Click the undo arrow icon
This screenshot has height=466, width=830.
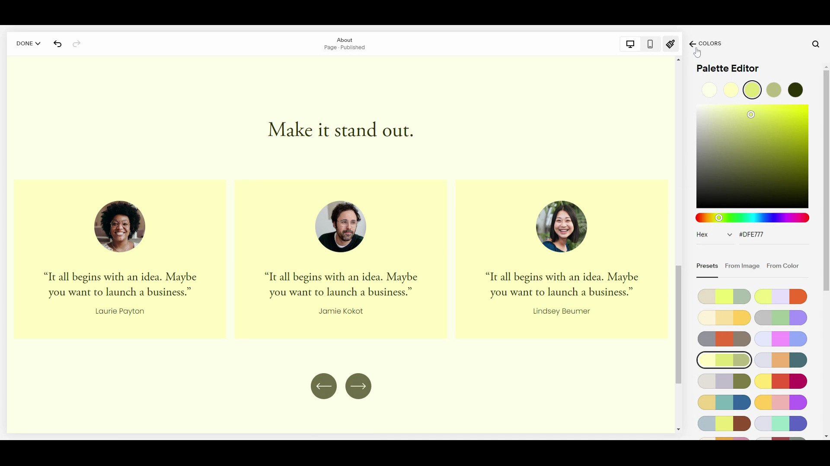pyautogui.click(x=57, y=44)
